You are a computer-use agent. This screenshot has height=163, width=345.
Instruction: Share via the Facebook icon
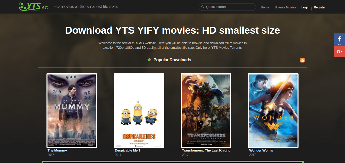click(339, 39)
